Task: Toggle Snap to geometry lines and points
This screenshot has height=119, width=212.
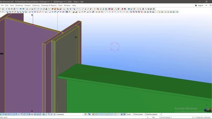Action: (124, 114)
